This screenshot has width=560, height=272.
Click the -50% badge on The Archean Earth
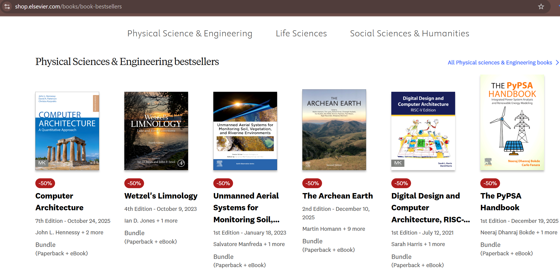click(312, 183)
